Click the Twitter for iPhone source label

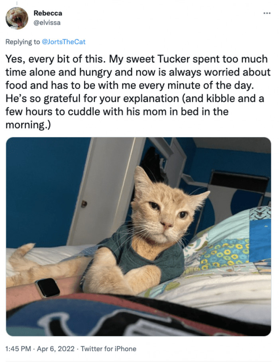click(108, 348)
